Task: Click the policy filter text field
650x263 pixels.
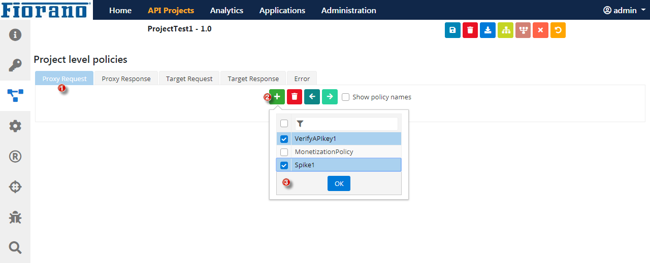Action: [346, 124]
